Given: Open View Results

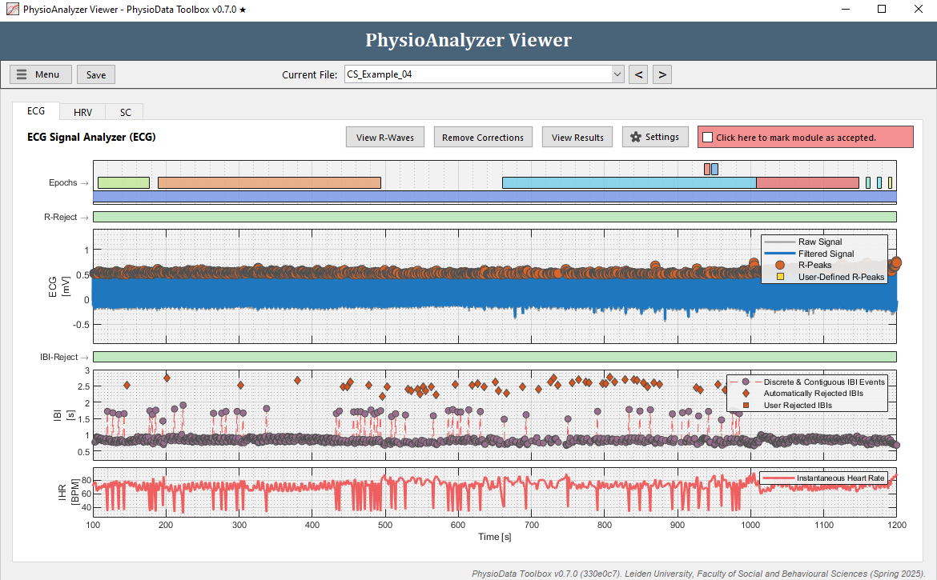Looking at the screenshot, I should 577,138.
